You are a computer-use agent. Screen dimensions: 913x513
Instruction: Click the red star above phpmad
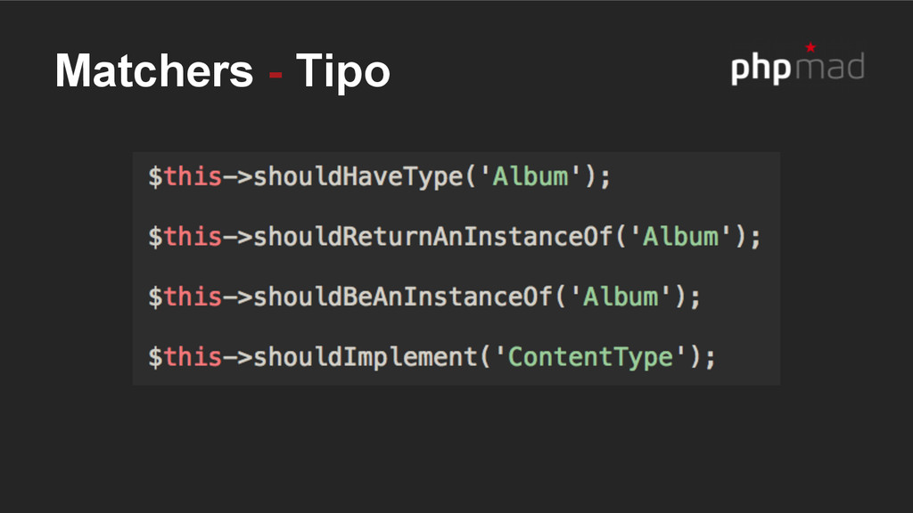tap(810, 47)
